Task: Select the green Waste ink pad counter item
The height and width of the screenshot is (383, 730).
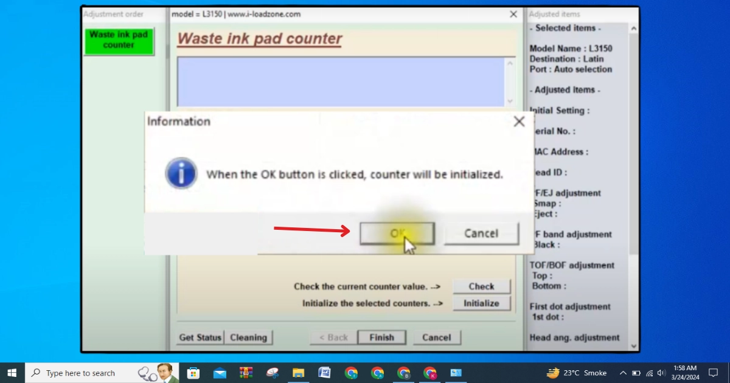Action: pos(119,40)
